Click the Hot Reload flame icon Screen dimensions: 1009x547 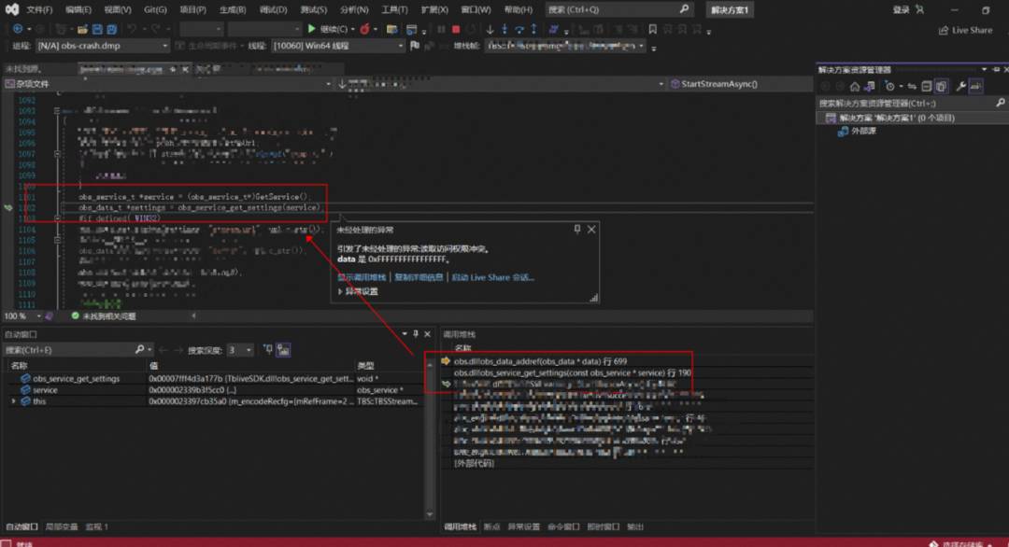click(x=365, y=29)
